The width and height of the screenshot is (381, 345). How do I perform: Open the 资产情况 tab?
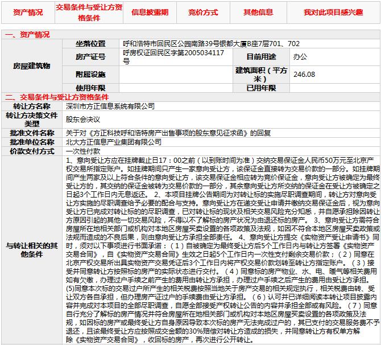pos(27,12)
